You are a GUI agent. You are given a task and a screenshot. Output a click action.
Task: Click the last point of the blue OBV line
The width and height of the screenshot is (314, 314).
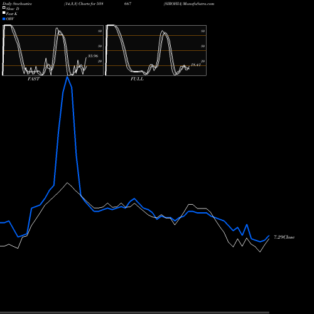(x=269, y=236)
